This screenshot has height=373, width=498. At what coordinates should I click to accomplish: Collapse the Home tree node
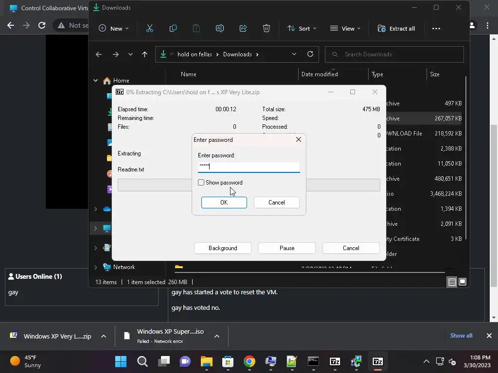(96, 81)
